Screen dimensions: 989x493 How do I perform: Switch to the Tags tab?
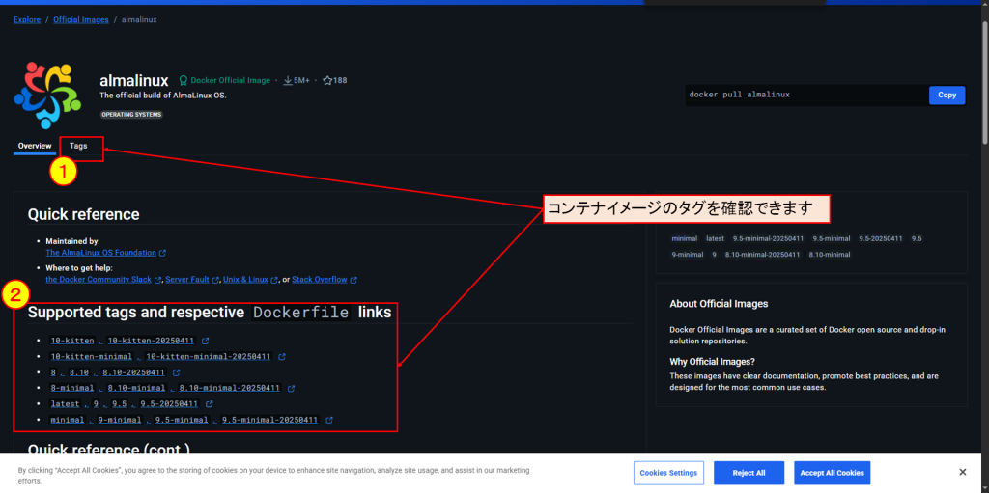tap(78, 146)
